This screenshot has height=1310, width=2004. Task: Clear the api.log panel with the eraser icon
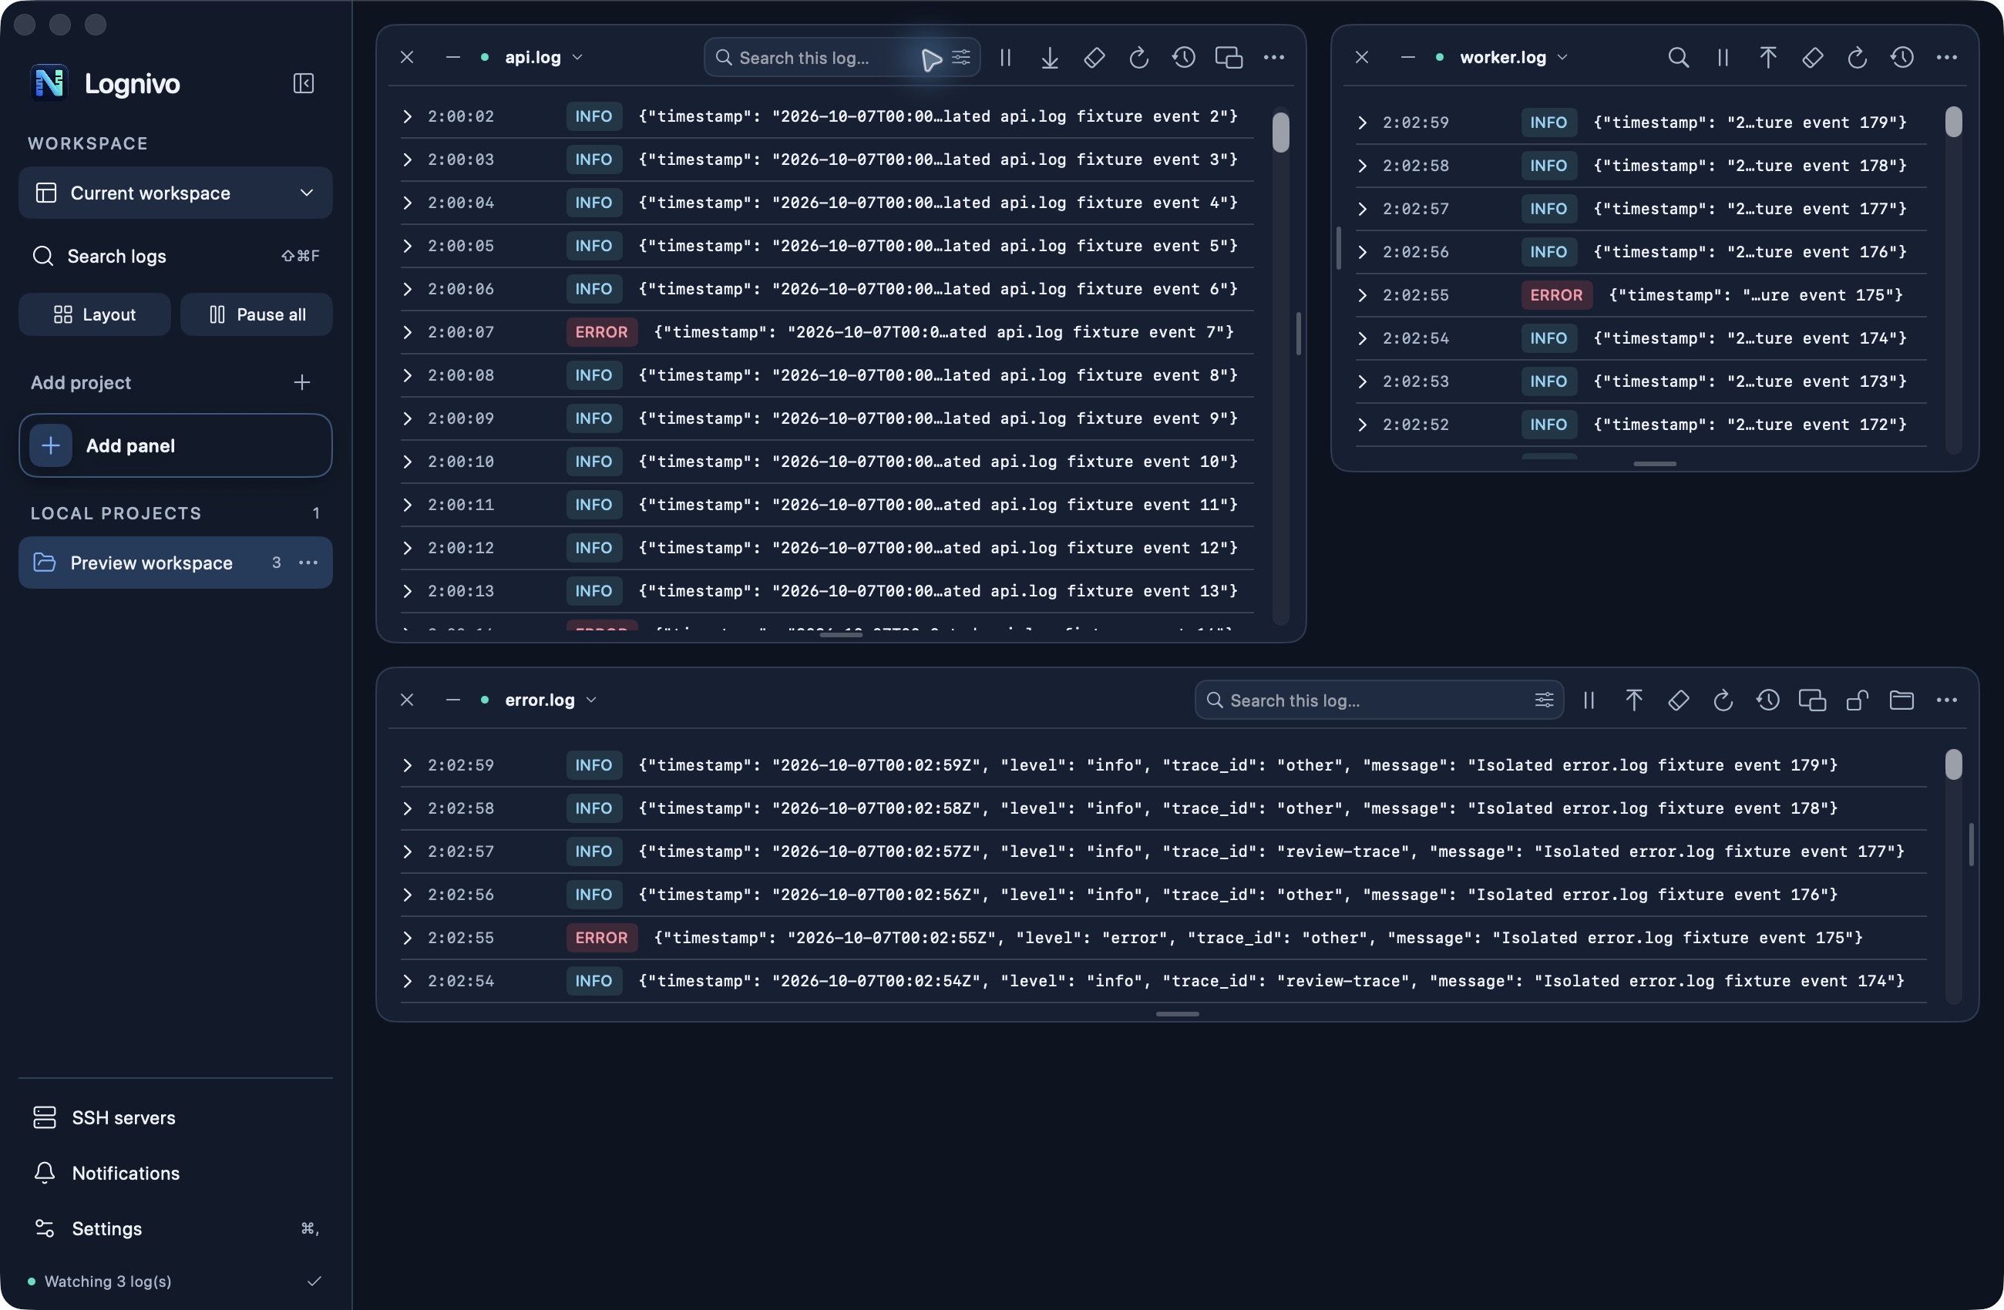(1094, 57)
